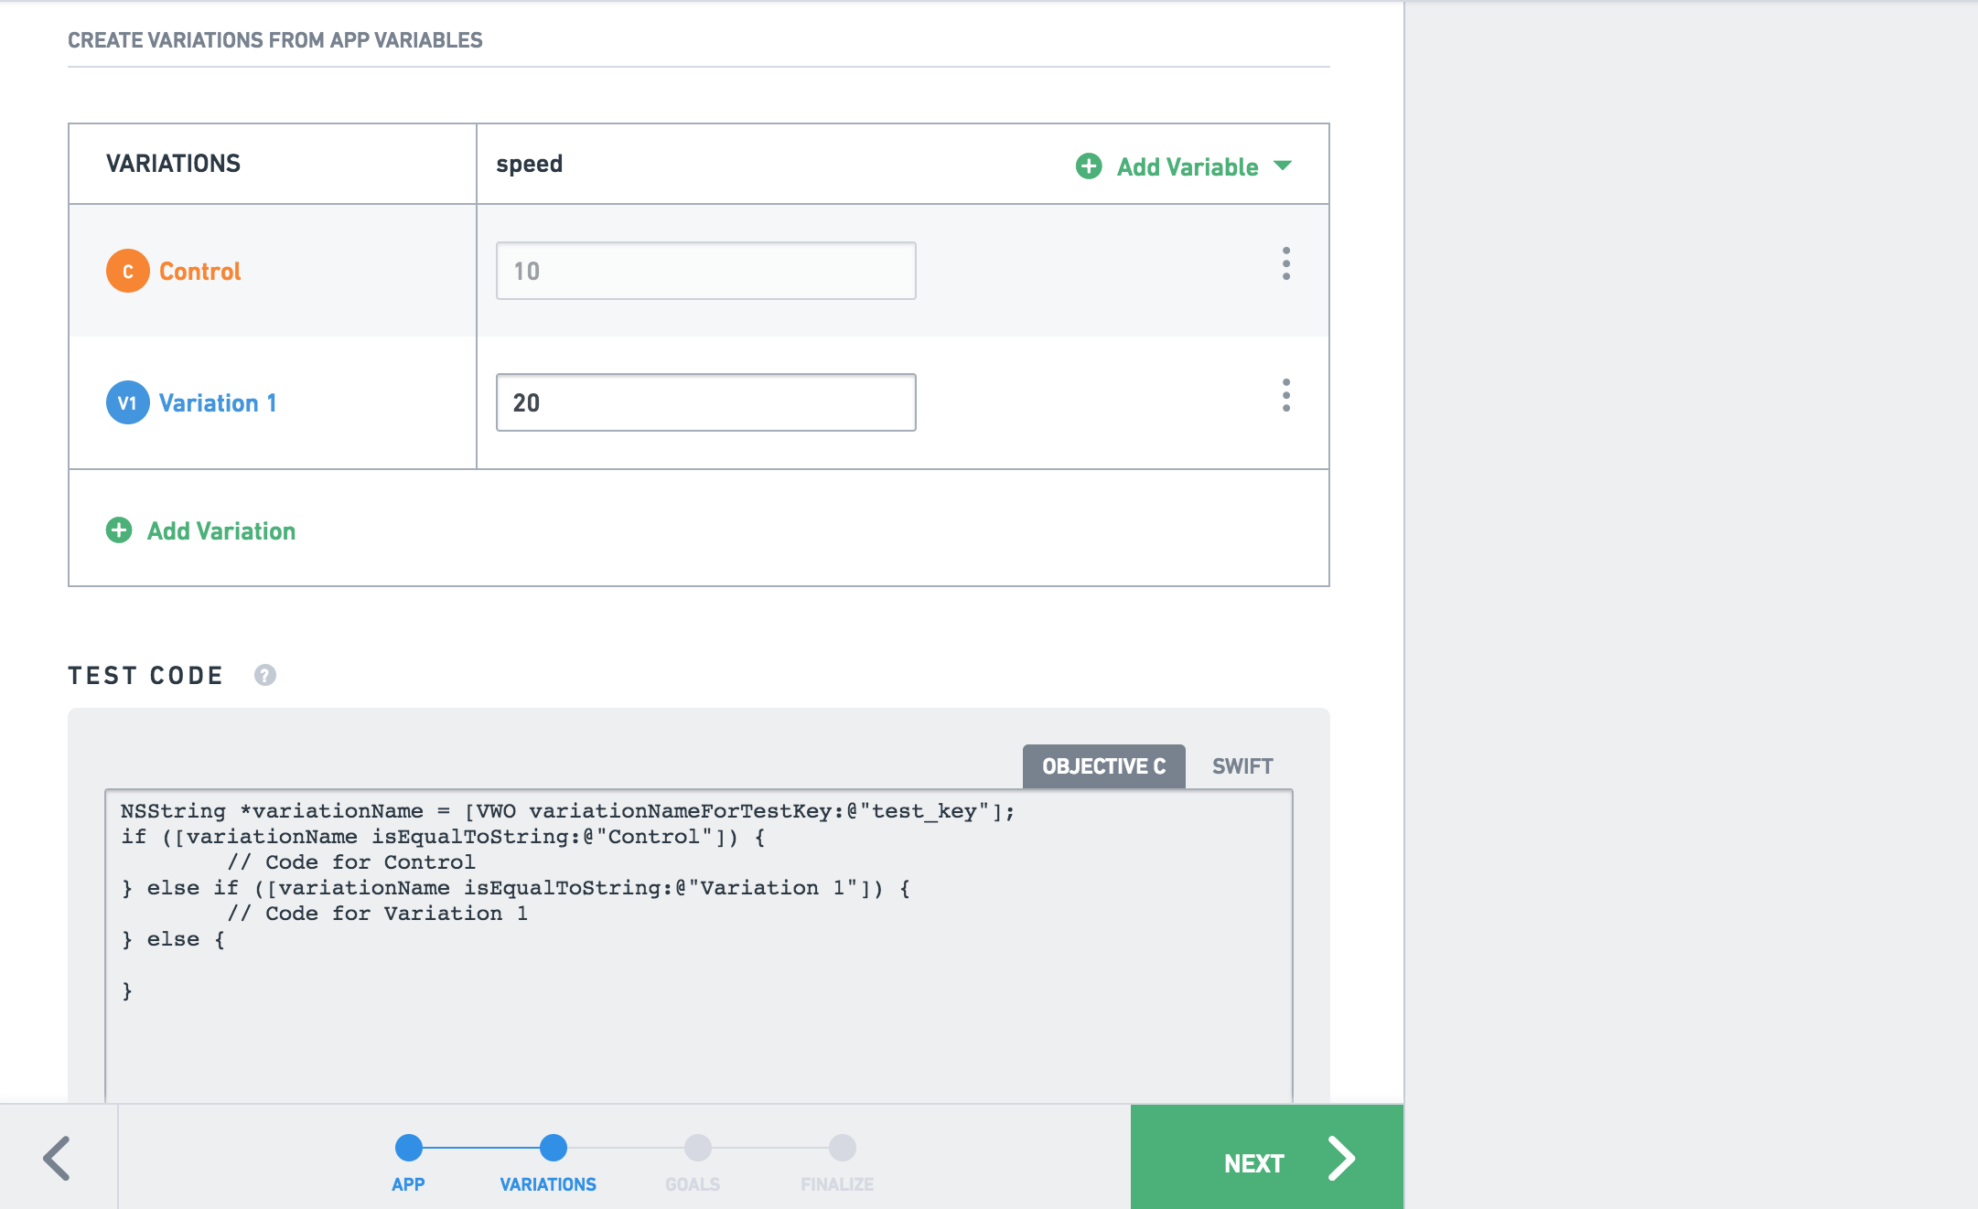Image resolution: width=1978 pixels, height=1209 pixels.
Task: Switch to the Objective C code tab
Action: tap(1103, 766)
